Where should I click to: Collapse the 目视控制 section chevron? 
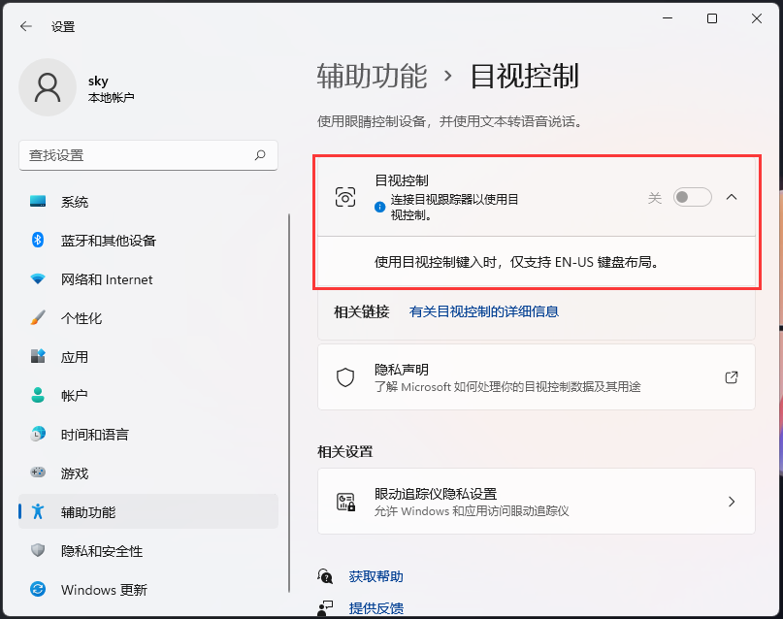(x=732, y=197)
